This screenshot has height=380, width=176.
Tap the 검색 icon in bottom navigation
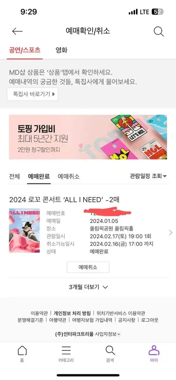coord(110,350)
